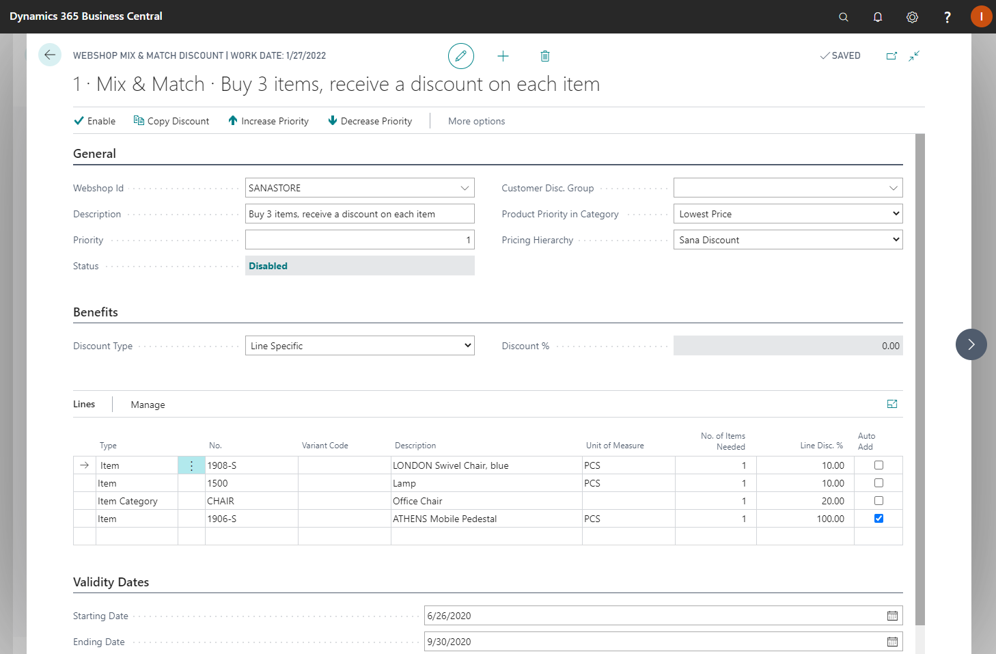The width and height of the screenshot is (996, 654).
Task: Toggle Auto Add for LONDON Swivel Chair
Action: click(879, 465)
